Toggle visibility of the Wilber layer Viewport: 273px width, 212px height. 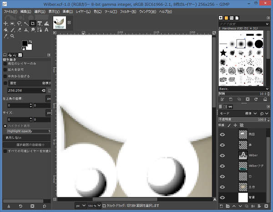click(x=222, y=156)
